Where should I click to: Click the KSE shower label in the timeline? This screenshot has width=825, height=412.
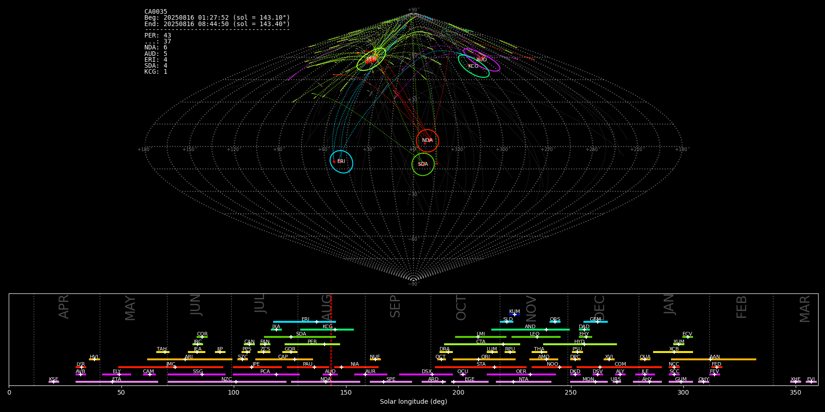click(x=54, y=379)
